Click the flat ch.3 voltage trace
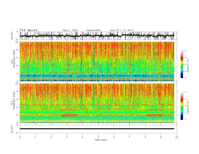199x154 pixels. click(x=97, y=129)
